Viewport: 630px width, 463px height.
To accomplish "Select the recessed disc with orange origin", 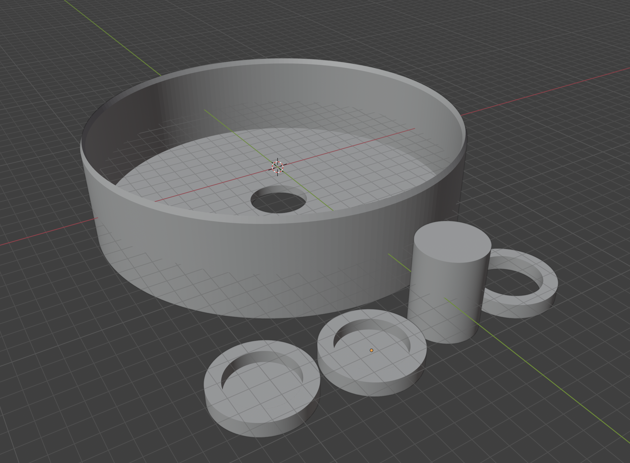I will (372, 353).
